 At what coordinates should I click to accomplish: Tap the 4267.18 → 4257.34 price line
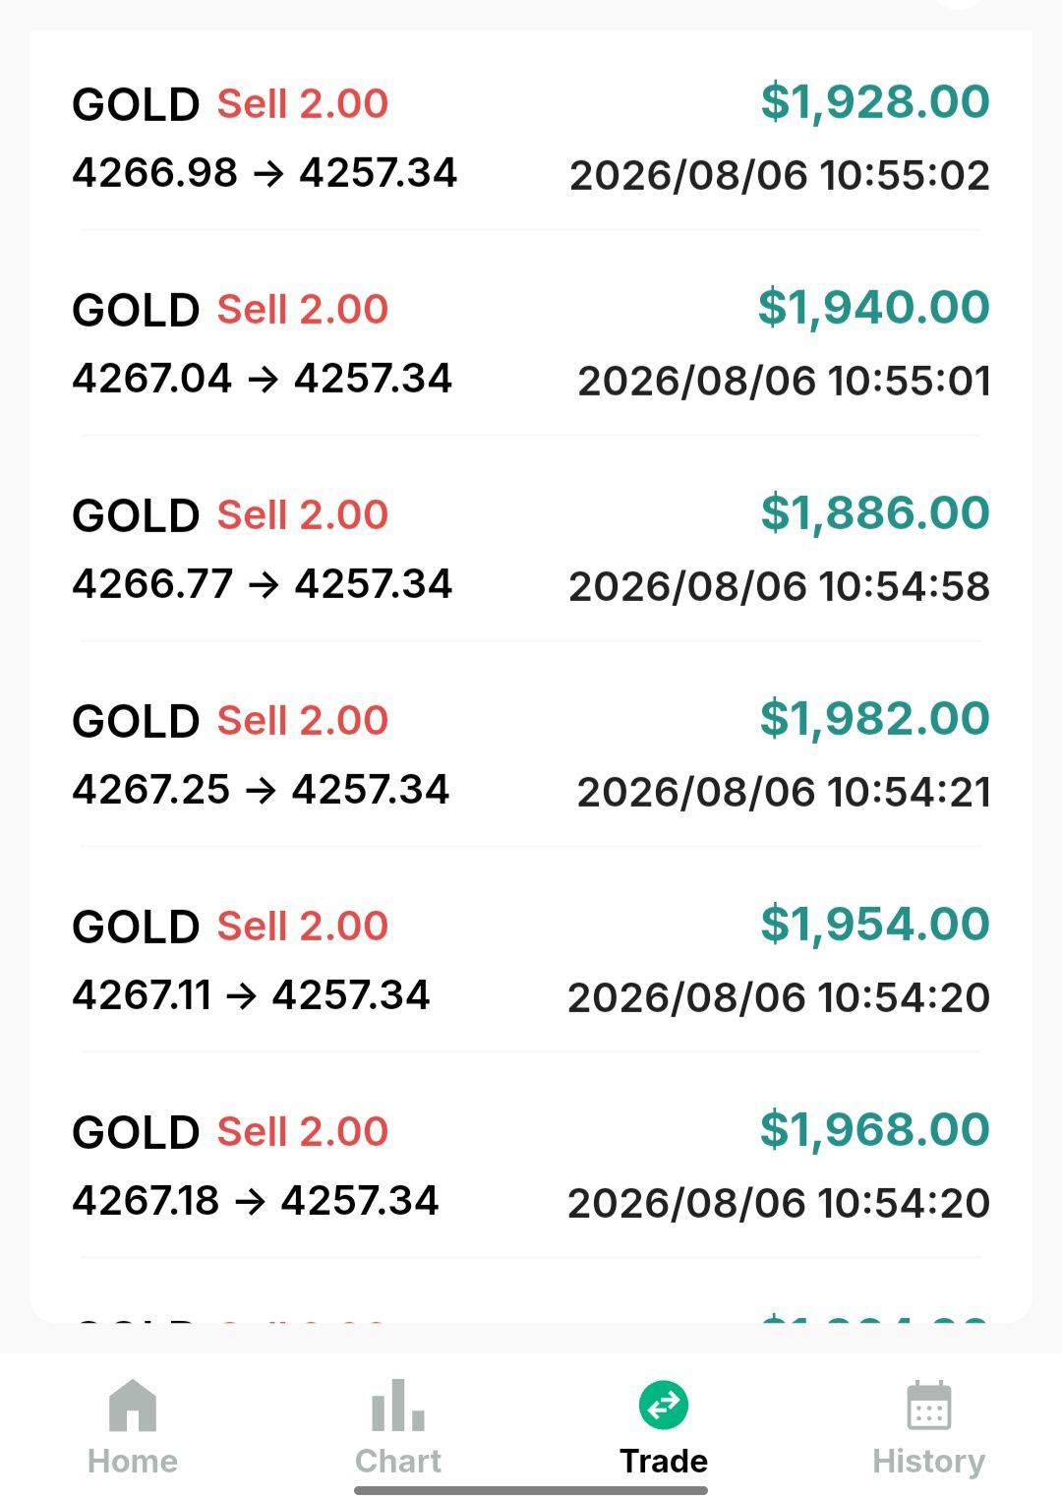point(256,1201)
